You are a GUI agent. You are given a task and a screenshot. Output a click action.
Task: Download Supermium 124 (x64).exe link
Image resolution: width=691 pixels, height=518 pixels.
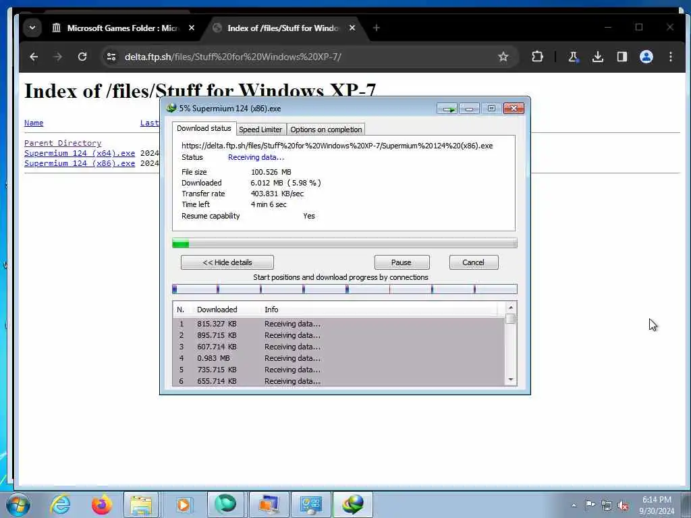80,153
